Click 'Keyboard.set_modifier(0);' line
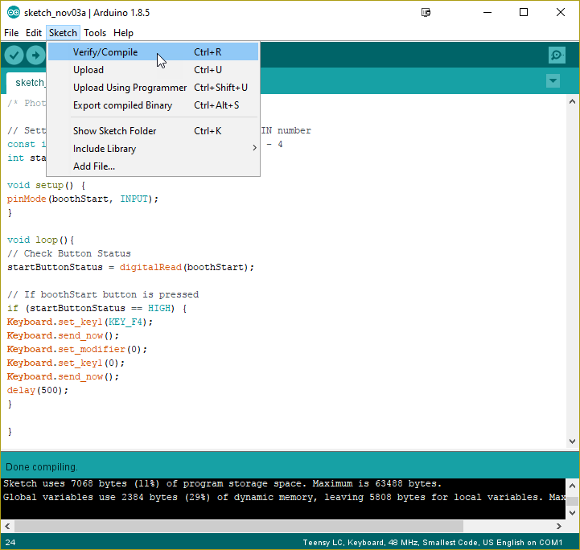 tap(77, 349)
